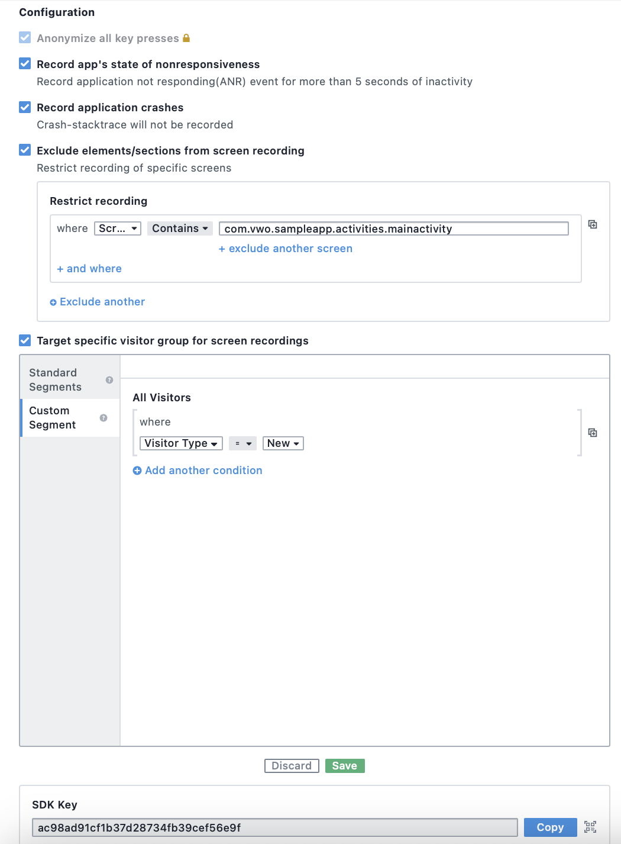The width and height of the screenshot is (621, 844).
Task: Click the screen name input field
Action: pos(394,228)
